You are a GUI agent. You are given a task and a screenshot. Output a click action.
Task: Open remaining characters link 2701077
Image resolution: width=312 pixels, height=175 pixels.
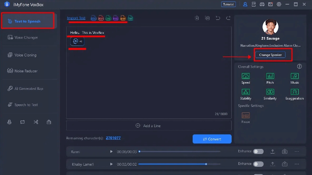(x=113, y=138)
